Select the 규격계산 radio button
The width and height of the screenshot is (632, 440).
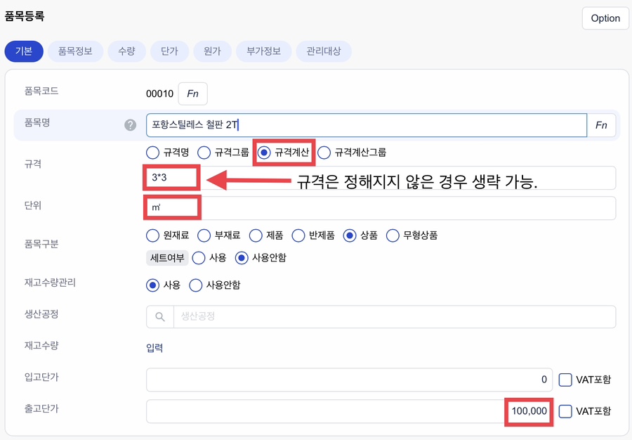(x=264, y=153)
